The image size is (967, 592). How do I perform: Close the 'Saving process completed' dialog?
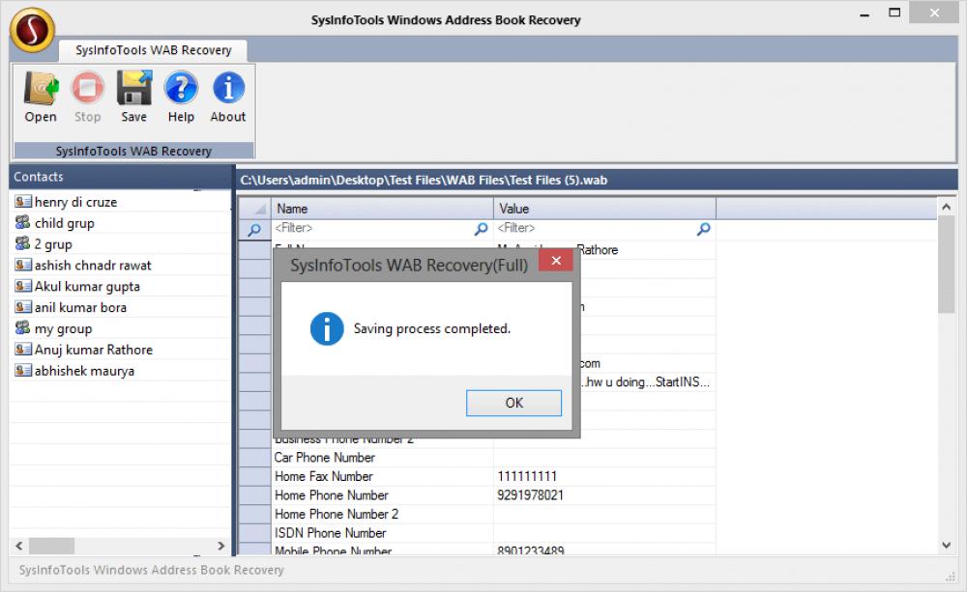513,403
